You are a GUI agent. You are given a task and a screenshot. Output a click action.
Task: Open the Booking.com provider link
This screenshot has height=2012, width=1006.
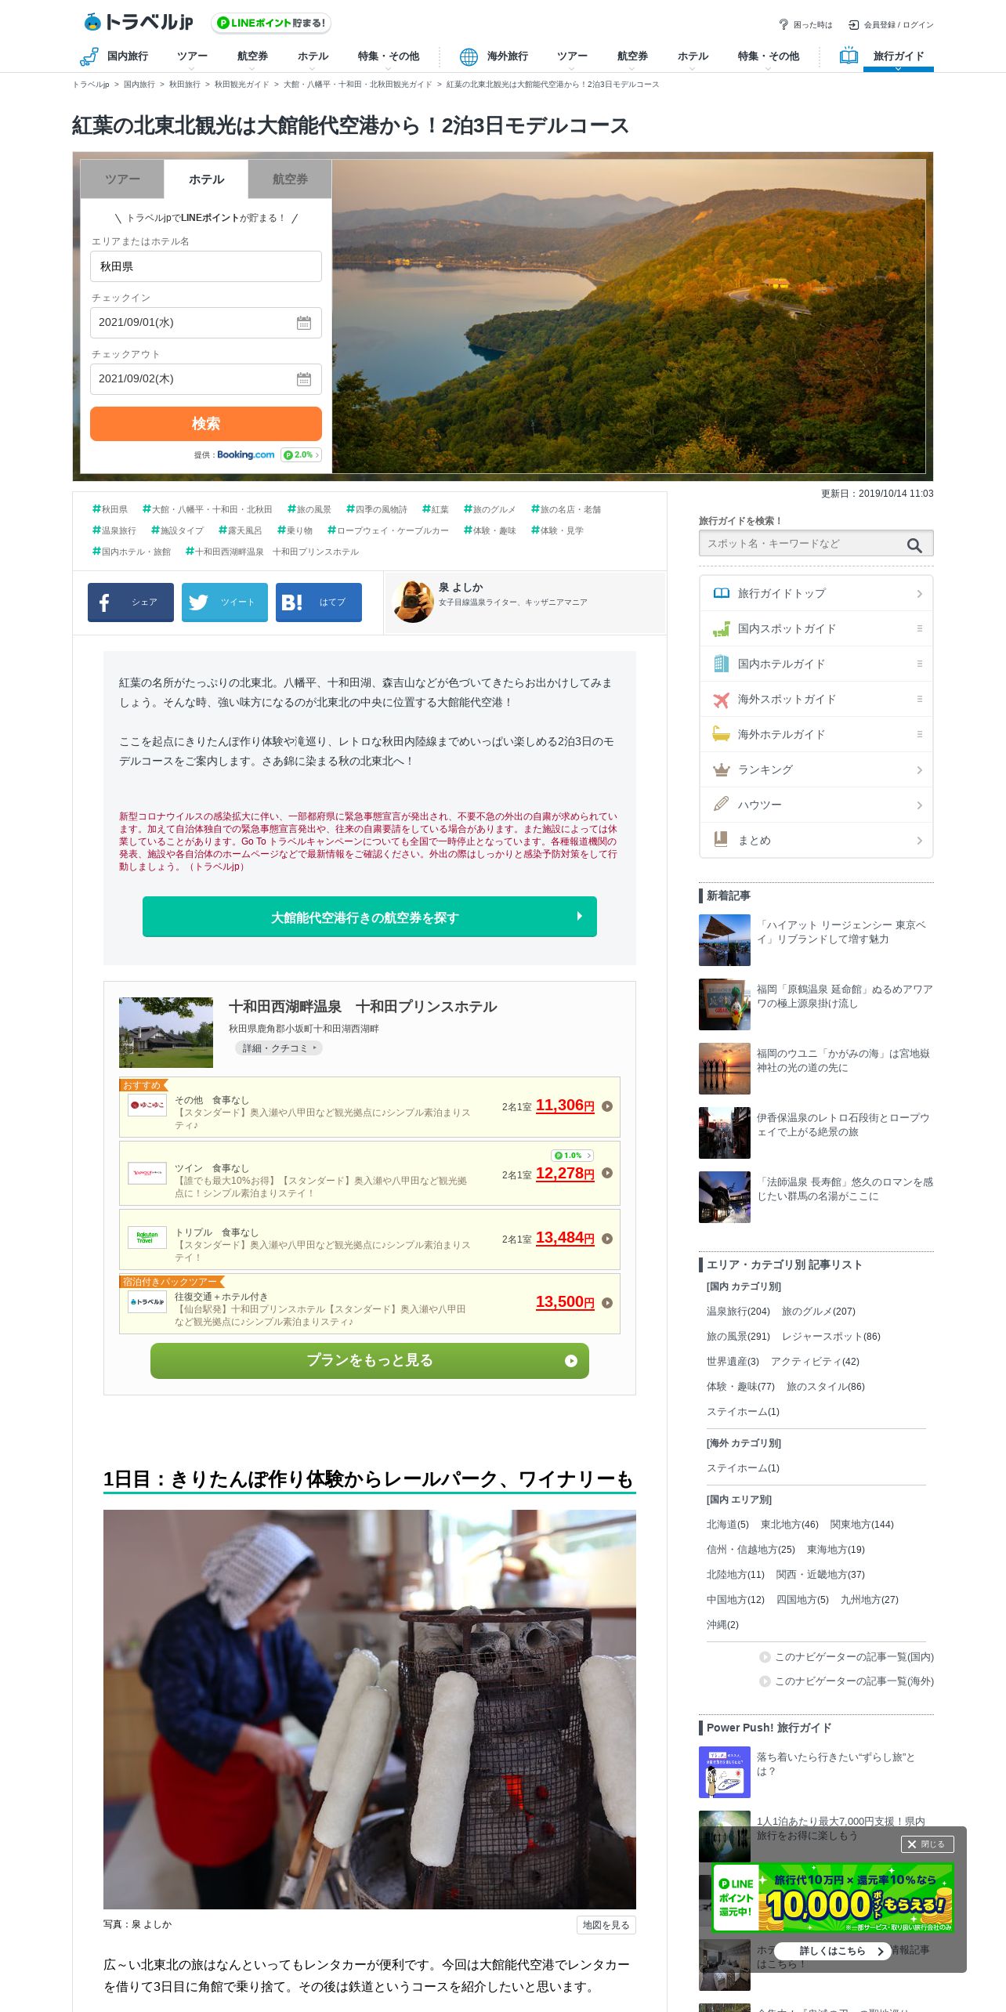(x=245, y=455)
